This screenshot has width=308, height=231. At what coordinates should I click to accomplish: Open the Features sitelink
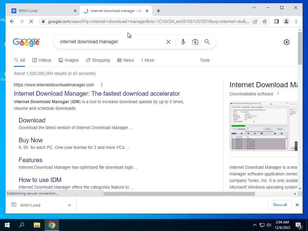pos(30,160)
